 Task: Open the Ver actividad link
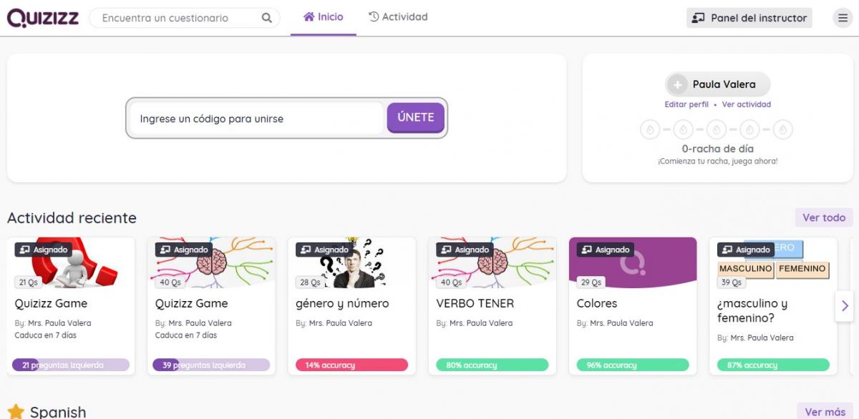click(747, 104)
